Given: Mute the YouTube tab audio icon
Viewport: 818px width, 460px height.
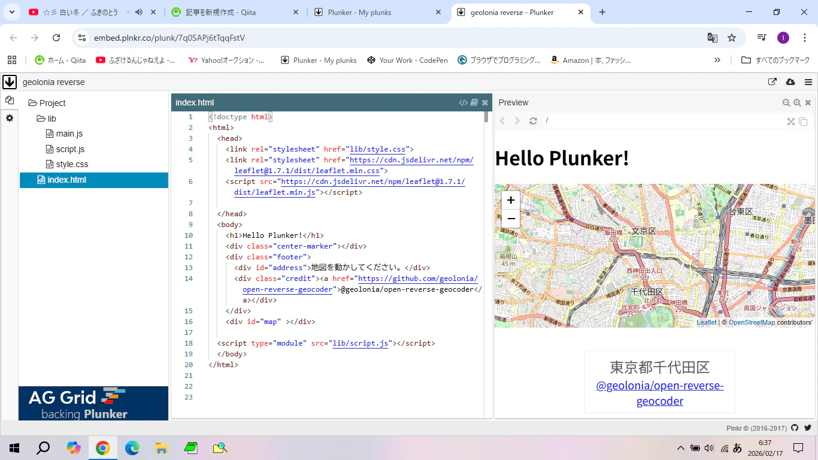Looking at the screenshot, I should point(139,12).
